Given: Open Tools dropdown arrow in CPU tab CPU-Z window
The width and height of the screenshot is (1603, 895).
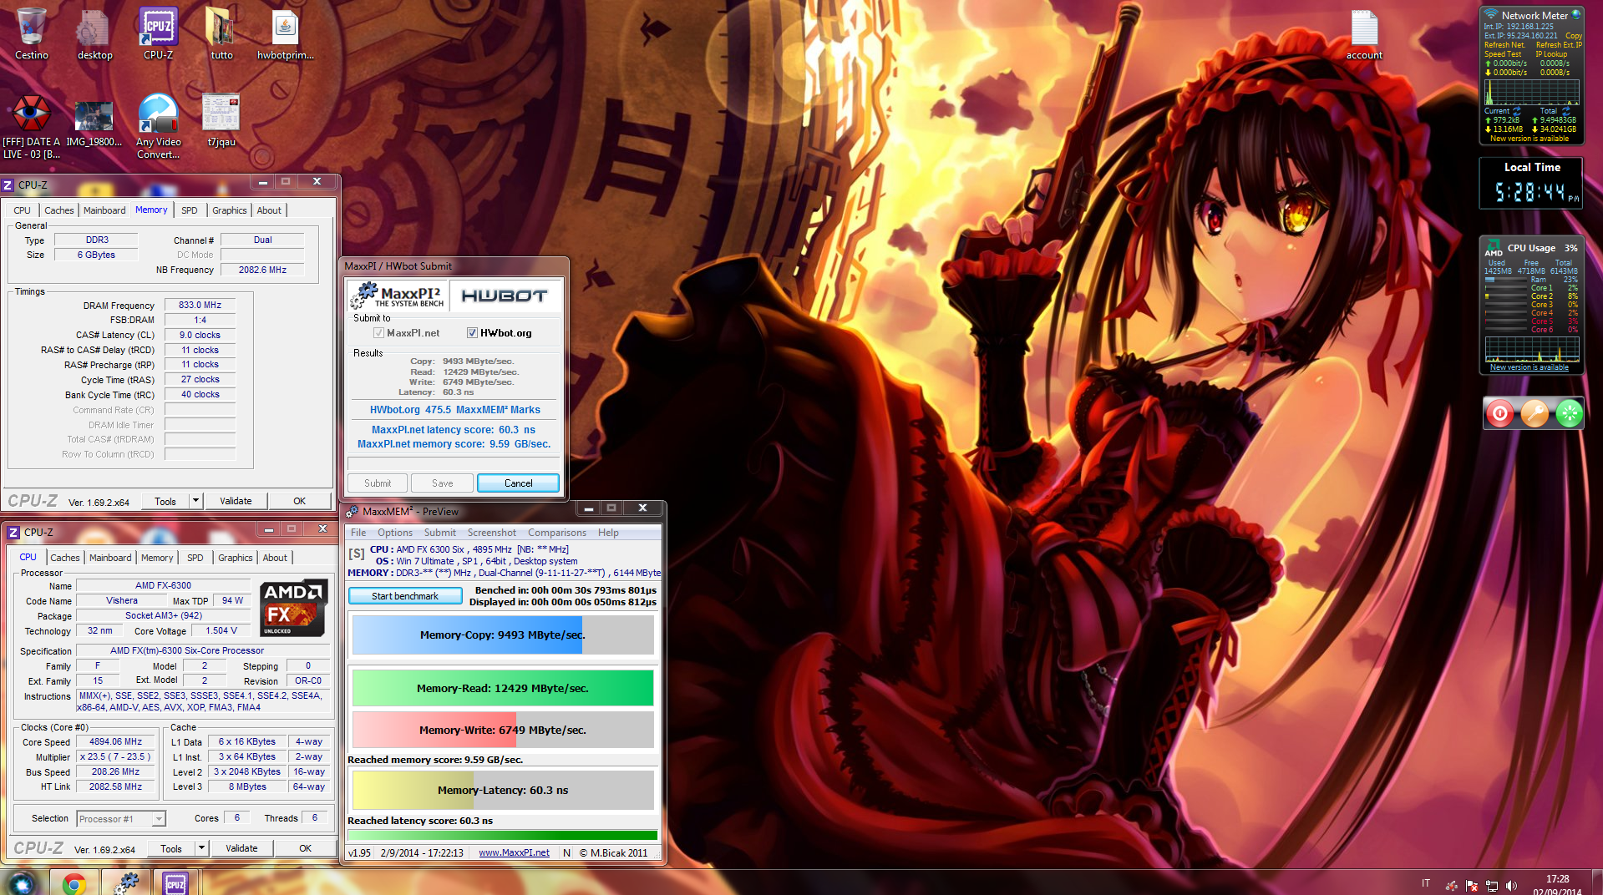Looking at the screenshot, I should pos(201,848).
